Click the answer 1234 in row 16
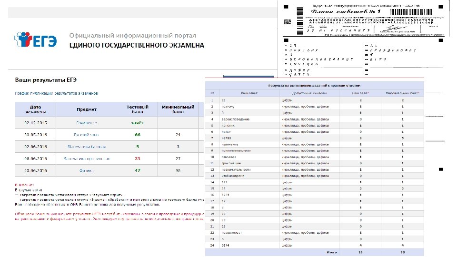Image resolution: width=457 pixels, height=257 pixels. click(225, 195)
